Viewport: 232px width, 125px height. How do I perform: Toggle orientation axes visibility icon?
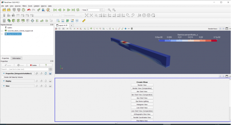(x=139, y=15)
